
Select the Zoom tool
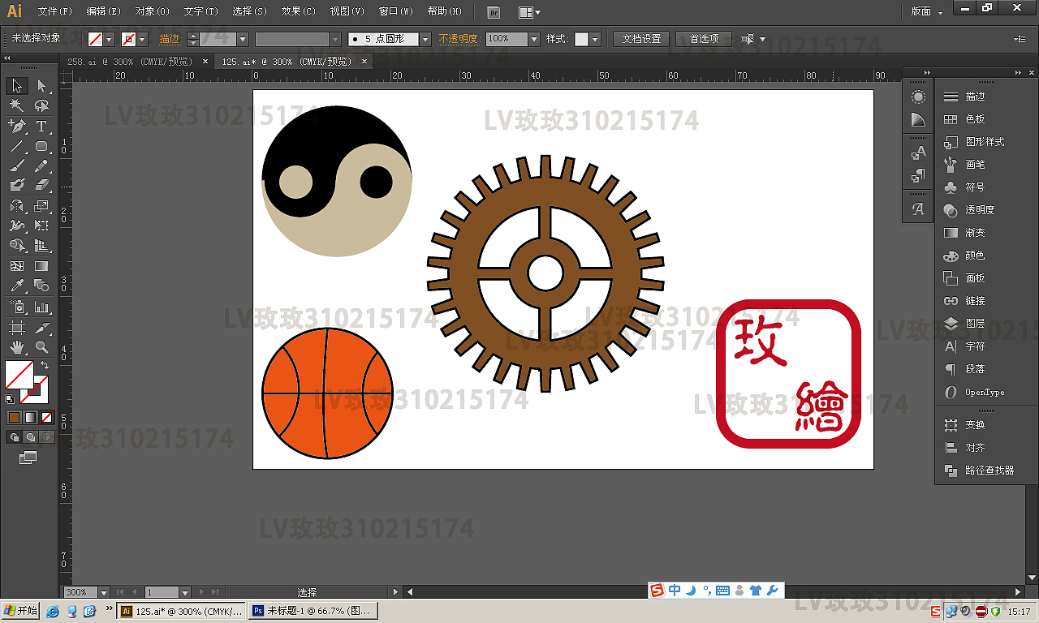coord(41,347)
